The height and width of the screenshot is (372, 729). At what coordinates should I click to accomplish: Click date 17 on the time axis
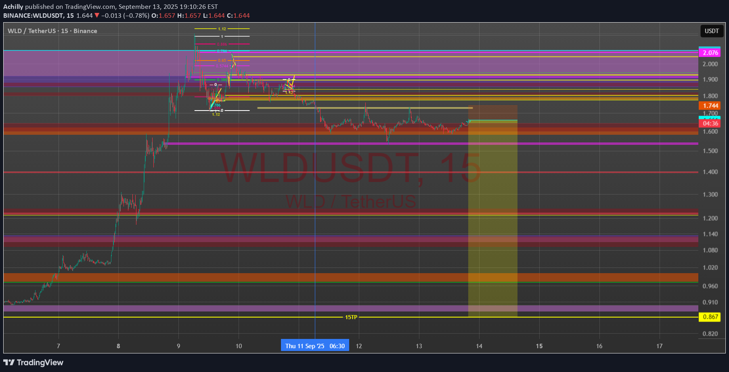tap(660, 346)
